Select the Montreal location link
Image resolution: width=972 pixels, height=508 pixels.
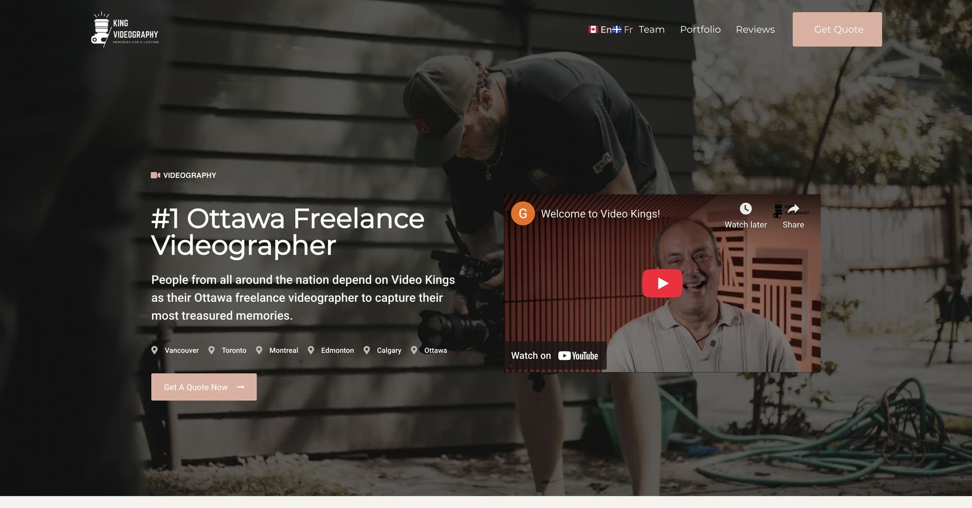coord(283,350)
